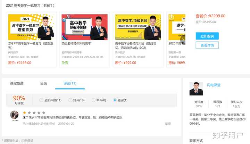Open teacher avatar next to 闪电课堂
The height and width of the screenshot is (144, 250).
[x=196, y=89]
